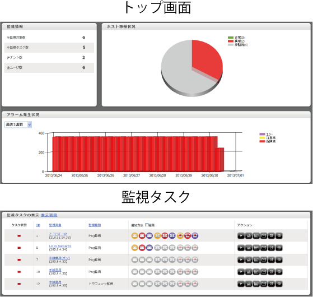
Task: Click the yellow warning legend swatch in alarm chart
Action: coord(262,138)
